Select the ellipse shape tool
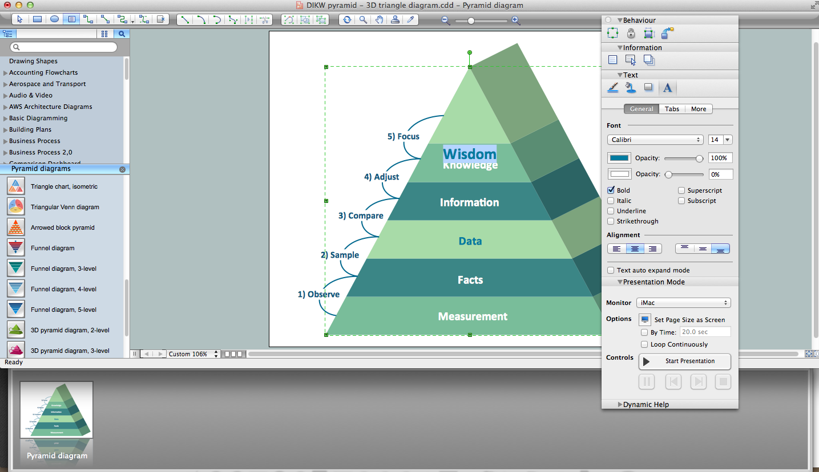Viewport: 819px width, 472px height. click(x=54, y=19)
